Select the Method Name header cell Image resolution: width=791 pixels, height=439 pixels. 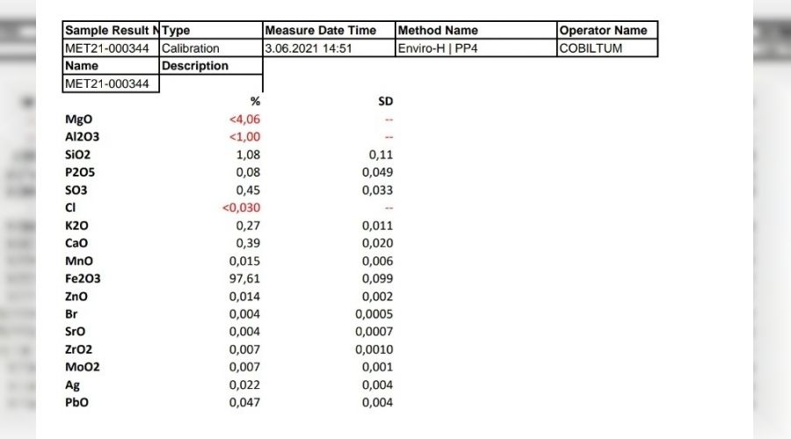475,30
